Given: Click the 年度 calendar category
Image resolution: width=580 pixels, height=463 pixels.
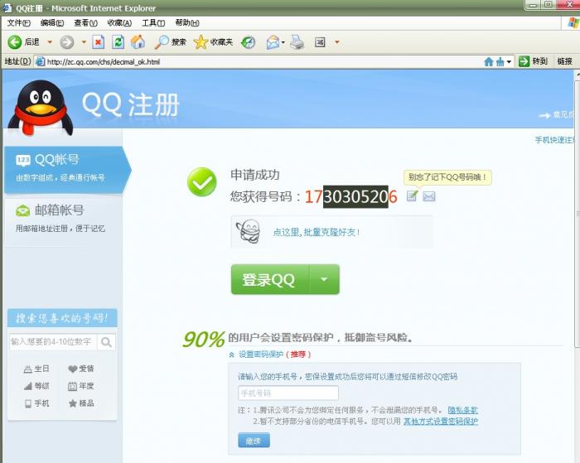Looking at the screenshot, I should coord(81,386).
